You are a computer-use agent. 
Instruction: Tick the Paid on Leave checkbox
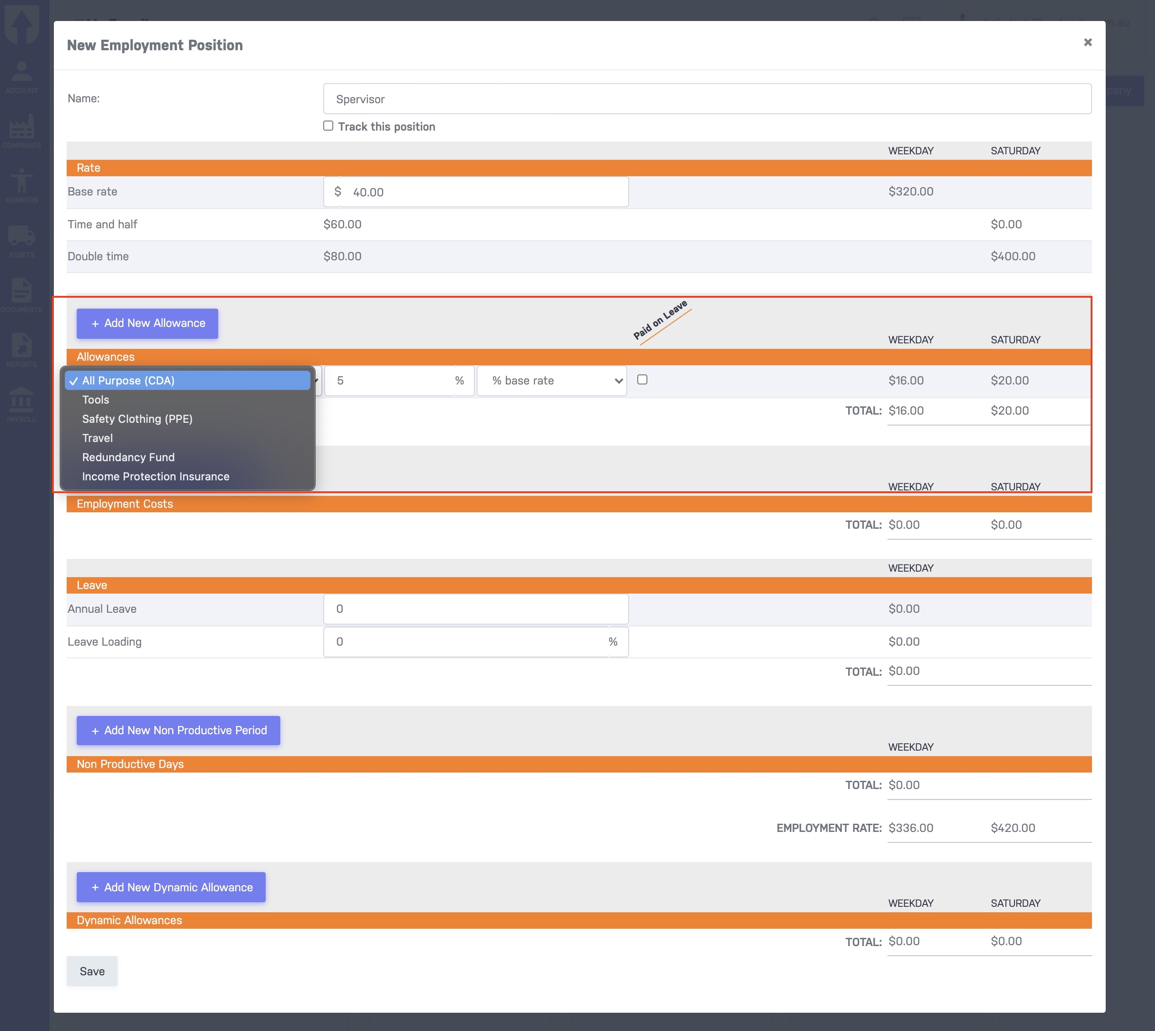click(642, 379)
